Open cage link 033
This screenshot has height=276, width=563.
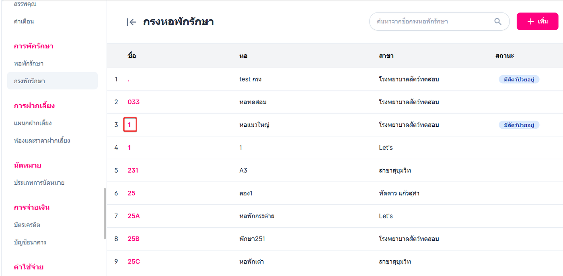(x=134, y=102)
